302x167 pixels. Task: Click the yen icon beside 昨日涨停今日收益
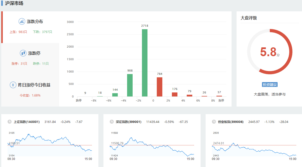click(13, 85)
